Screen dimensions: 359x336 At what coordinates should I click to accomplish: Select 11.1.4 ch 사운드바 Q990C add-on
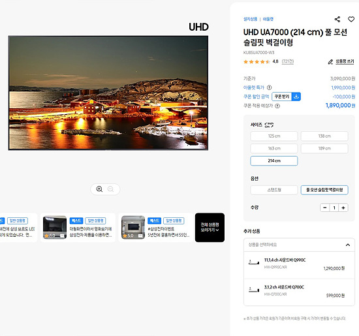pyautogui.click(x=299, y=265)
